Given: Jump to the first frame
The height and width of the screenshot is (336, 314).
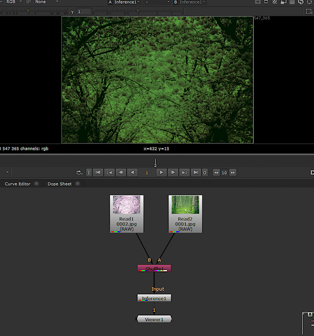Looking at the screenshot, I should click(98, 172).
